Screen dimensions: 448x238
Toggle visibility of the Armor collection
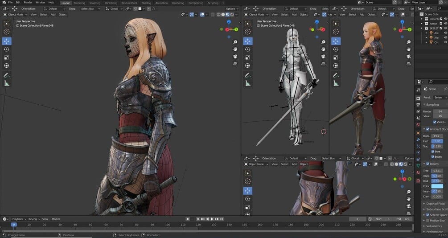(445, 24)
